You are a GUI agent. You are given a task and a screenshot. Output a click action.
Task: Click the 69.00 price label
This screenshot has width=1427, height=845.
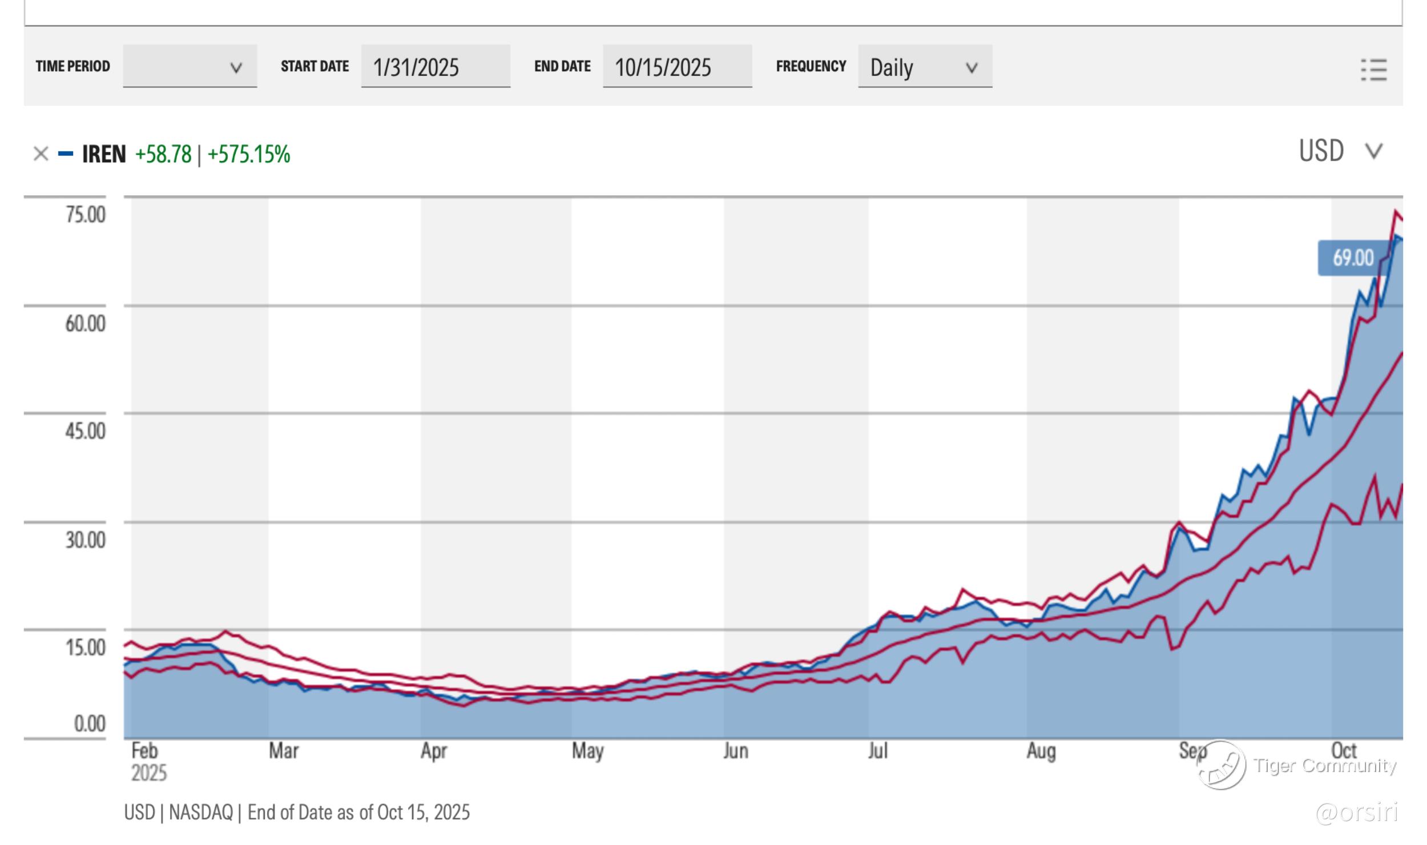click(1353, 258)
